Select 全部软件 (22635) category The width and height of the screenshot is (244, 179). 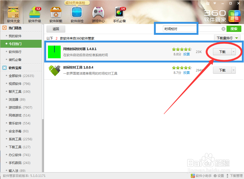pyautogui.click(x=21, y=76)
